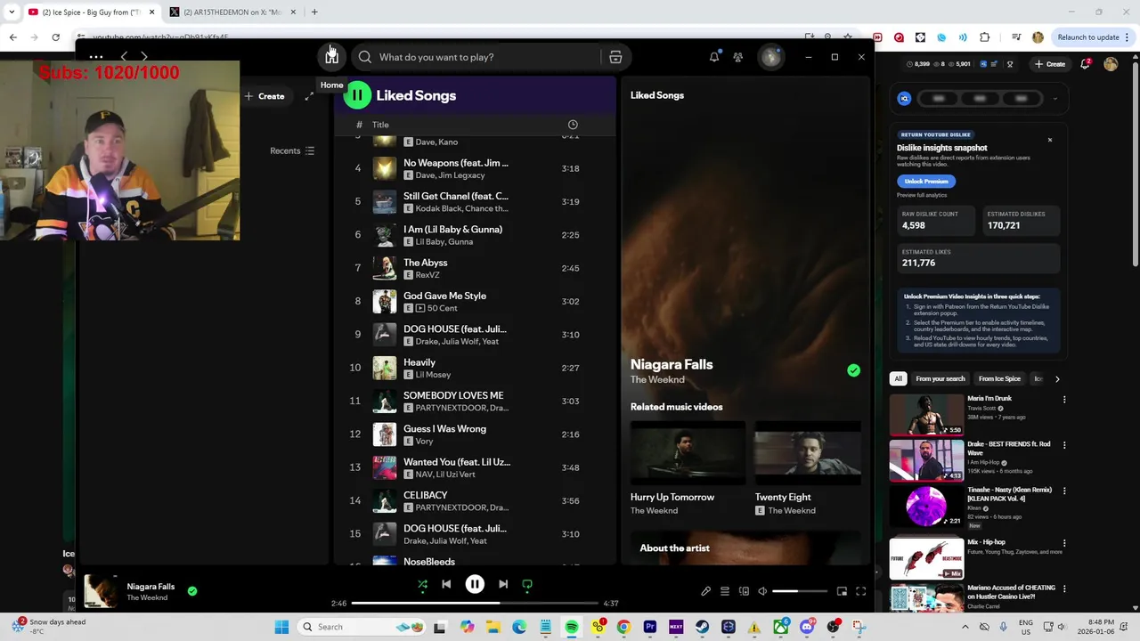Toggle shuffle in Spotify player
Screen dimensions: 1140x641
(x=422, y=585)
